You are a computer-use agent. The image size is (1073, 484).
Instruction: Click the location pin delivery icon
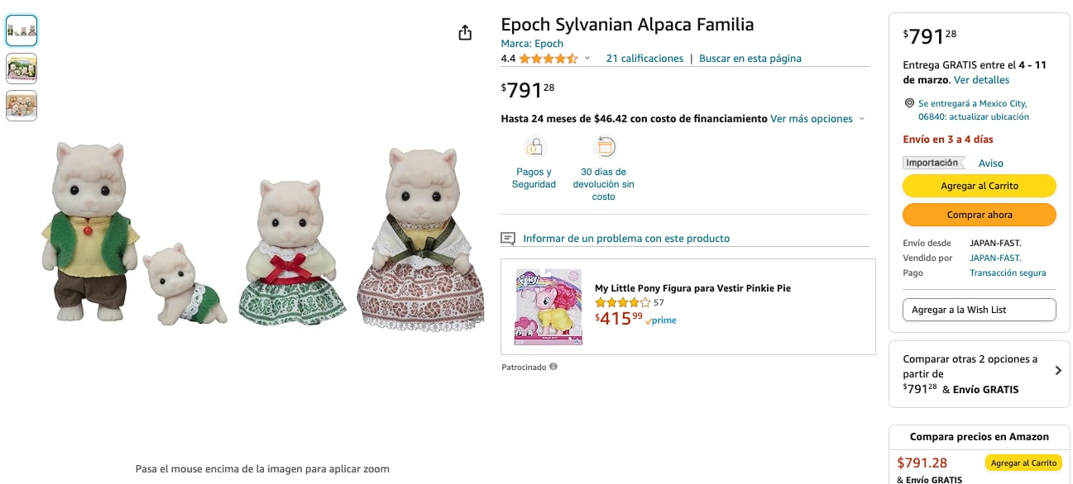[909, 103]
